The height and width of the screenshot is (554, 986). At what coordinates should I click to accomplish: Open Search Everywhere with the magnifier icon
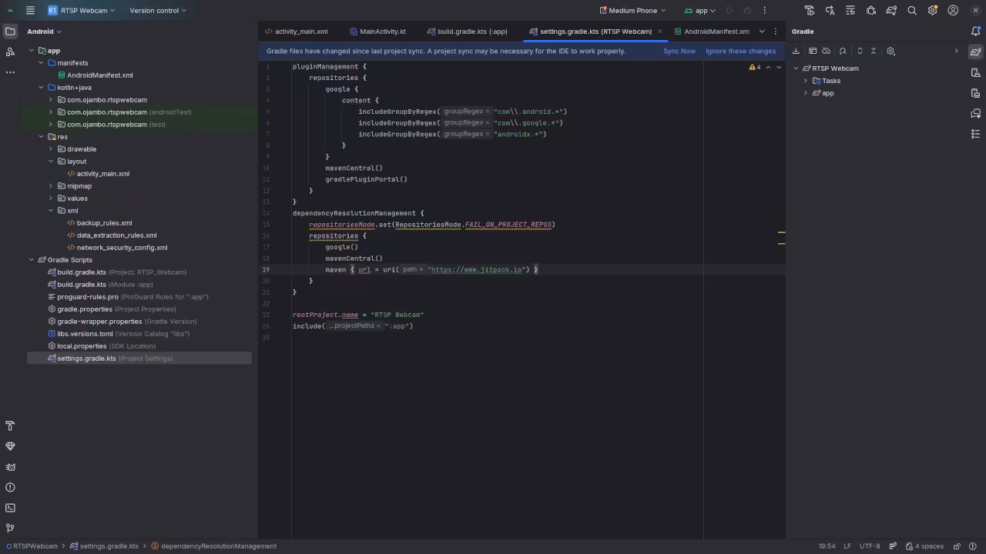pos(912,10)
